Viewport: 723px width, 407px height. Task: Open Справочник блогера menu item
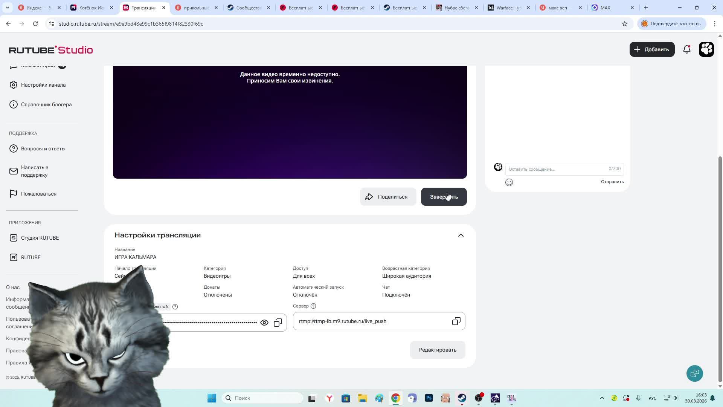click(46, 104)
